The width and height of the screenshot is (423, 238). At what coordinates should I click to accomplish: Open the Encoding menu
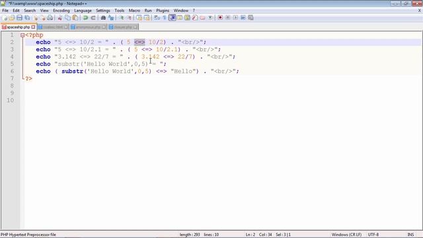pos(61,11)
